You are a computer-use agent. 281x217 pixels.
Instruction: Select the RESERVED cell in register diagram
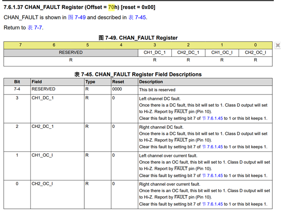[x=71, y=52]
